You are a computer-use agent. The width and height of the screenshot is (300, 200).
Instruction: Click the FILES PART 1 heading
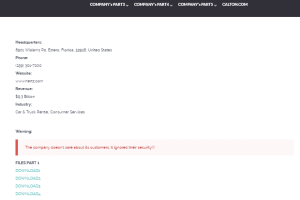27,163
